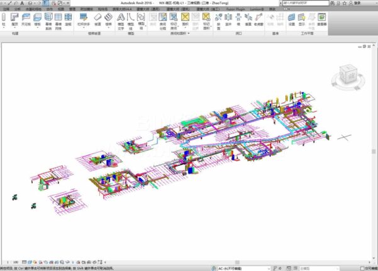Click the star favorites icon in title bar

[345, 3]
